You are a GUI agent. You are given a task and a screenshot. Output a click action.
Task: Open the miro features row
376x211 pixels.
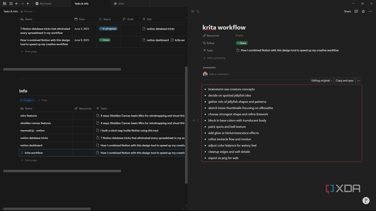(x=29, y=116)
